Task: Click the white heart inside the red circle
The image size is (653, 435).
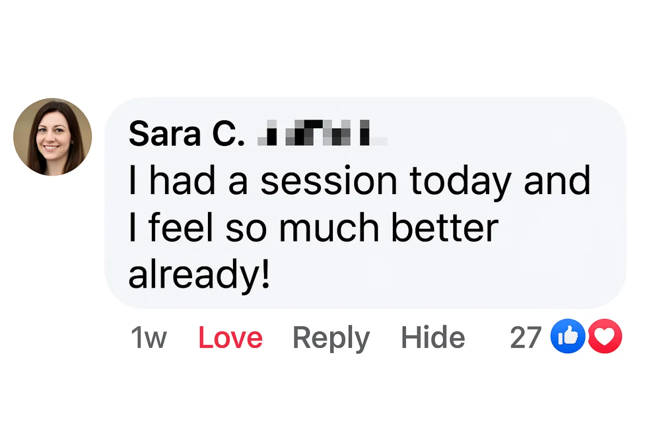Action: pyautogui.click(x=605, y=338)
